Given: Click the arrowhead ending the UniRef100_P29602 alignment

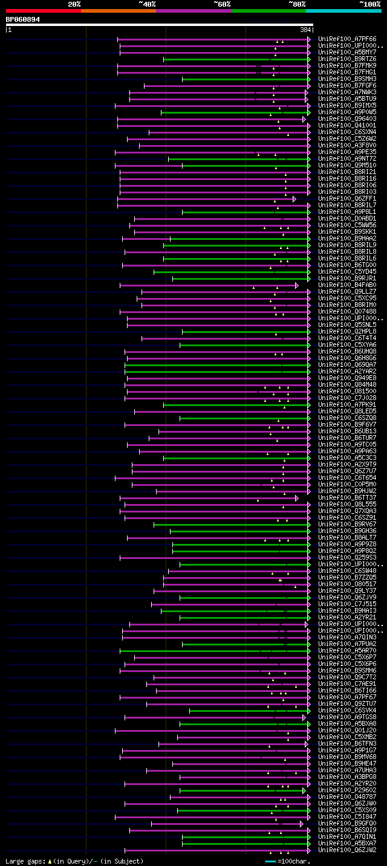Looking at the screenshot, I should 304,790.
